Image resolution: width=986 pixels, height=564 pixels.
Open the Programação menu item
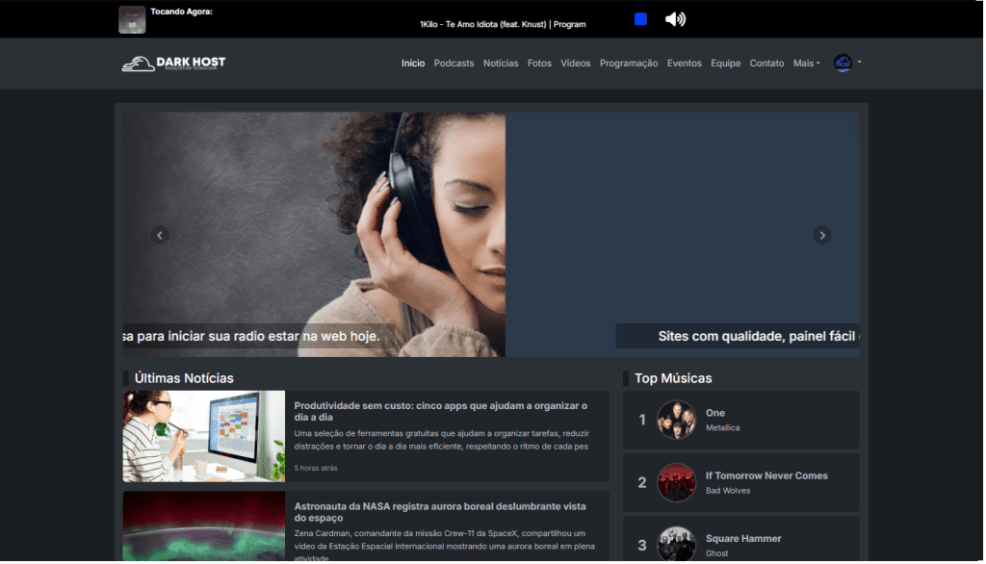click(x=629, y=64)
